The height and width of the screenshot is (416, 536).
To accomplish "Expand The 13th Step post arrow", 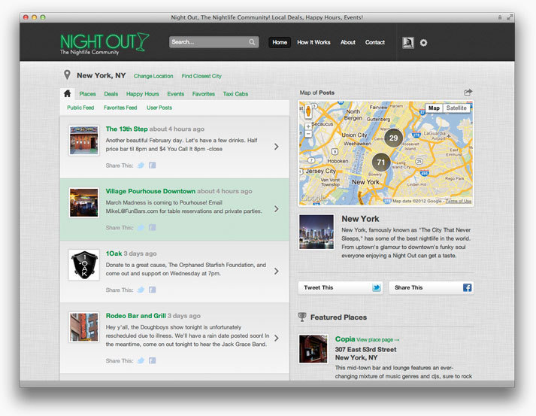I will 276,147.
